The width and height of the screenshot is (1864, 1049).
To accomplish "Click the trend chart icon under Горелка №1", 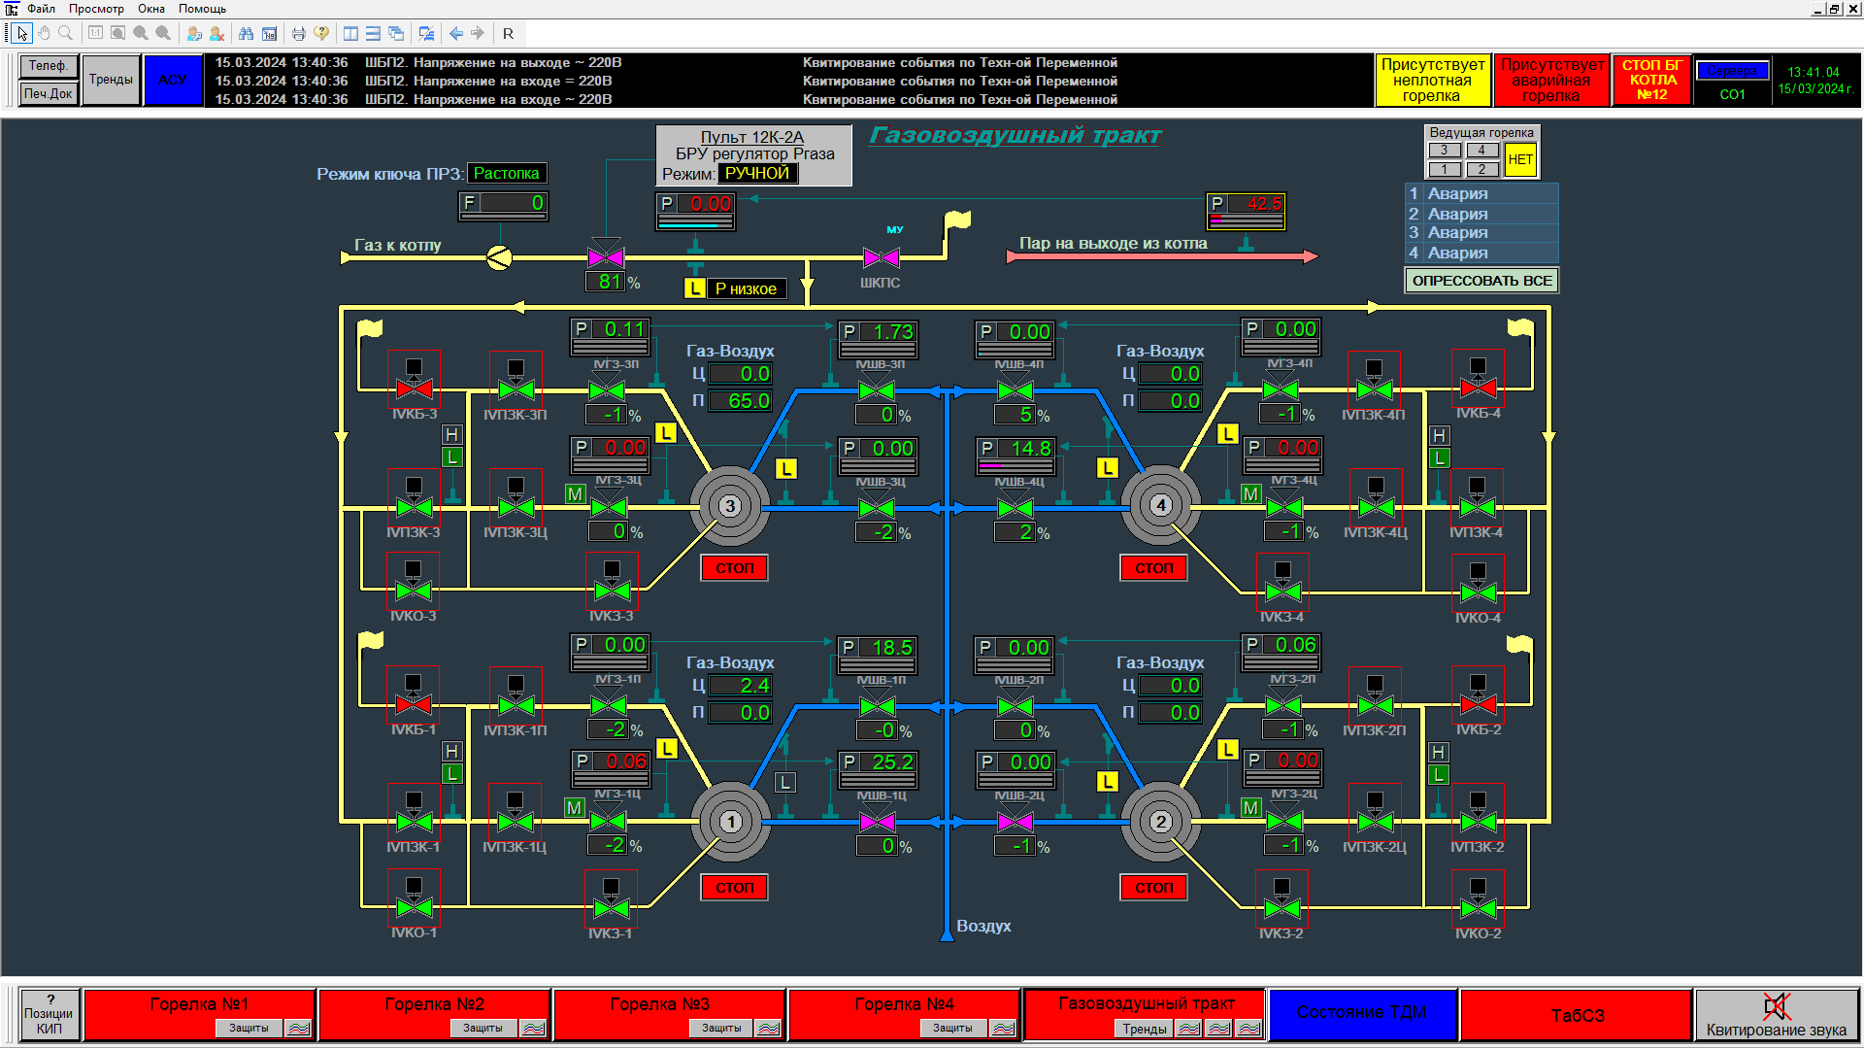I will (x=298, y=1028).
